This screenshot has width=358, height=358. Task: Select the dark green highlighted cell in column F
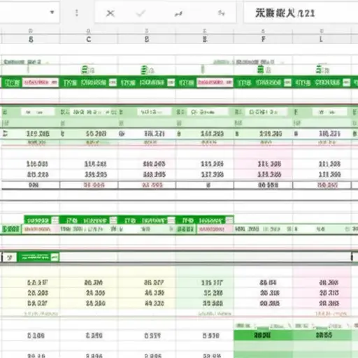click(x=263, y=335)
